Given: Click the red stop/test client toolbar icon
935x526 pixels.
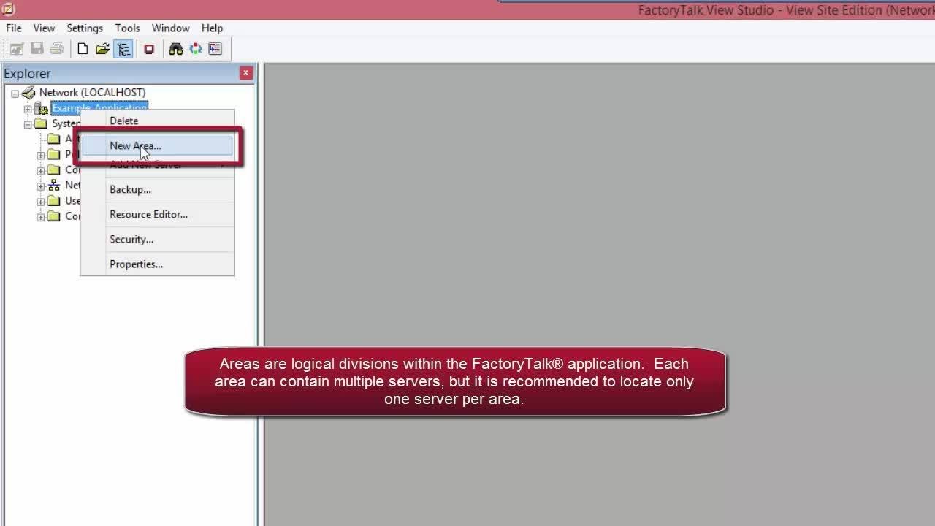Looking at the screenshot, I should (x=149, y=49).
